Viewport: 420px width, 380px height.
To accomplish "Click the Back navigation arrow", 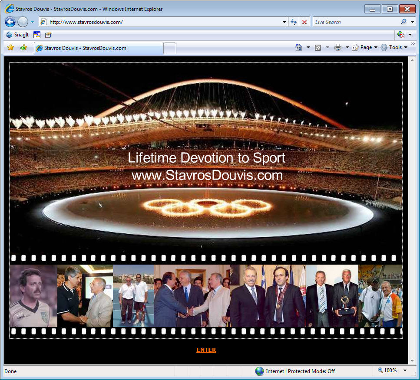I will pos(10,22).
